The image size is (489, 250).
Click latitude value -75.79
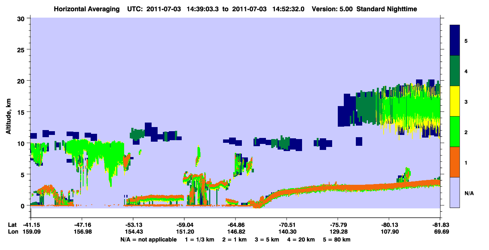[337, 225]
